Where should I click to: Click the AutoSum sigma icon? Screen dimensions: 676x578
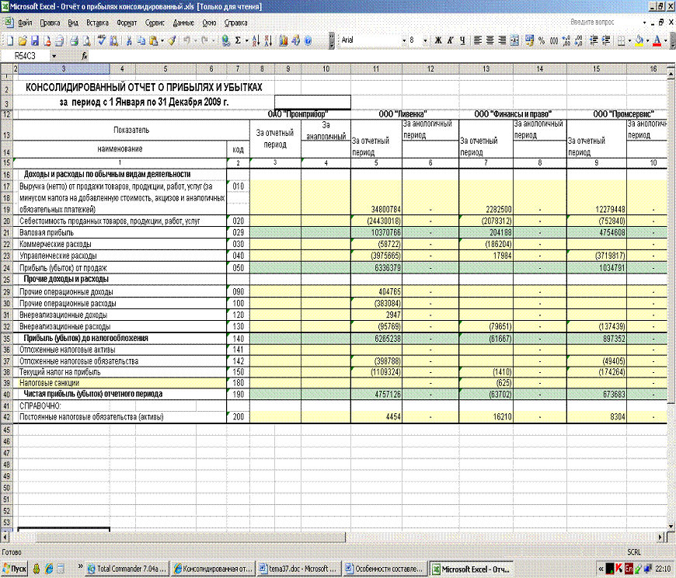point(237,40)
